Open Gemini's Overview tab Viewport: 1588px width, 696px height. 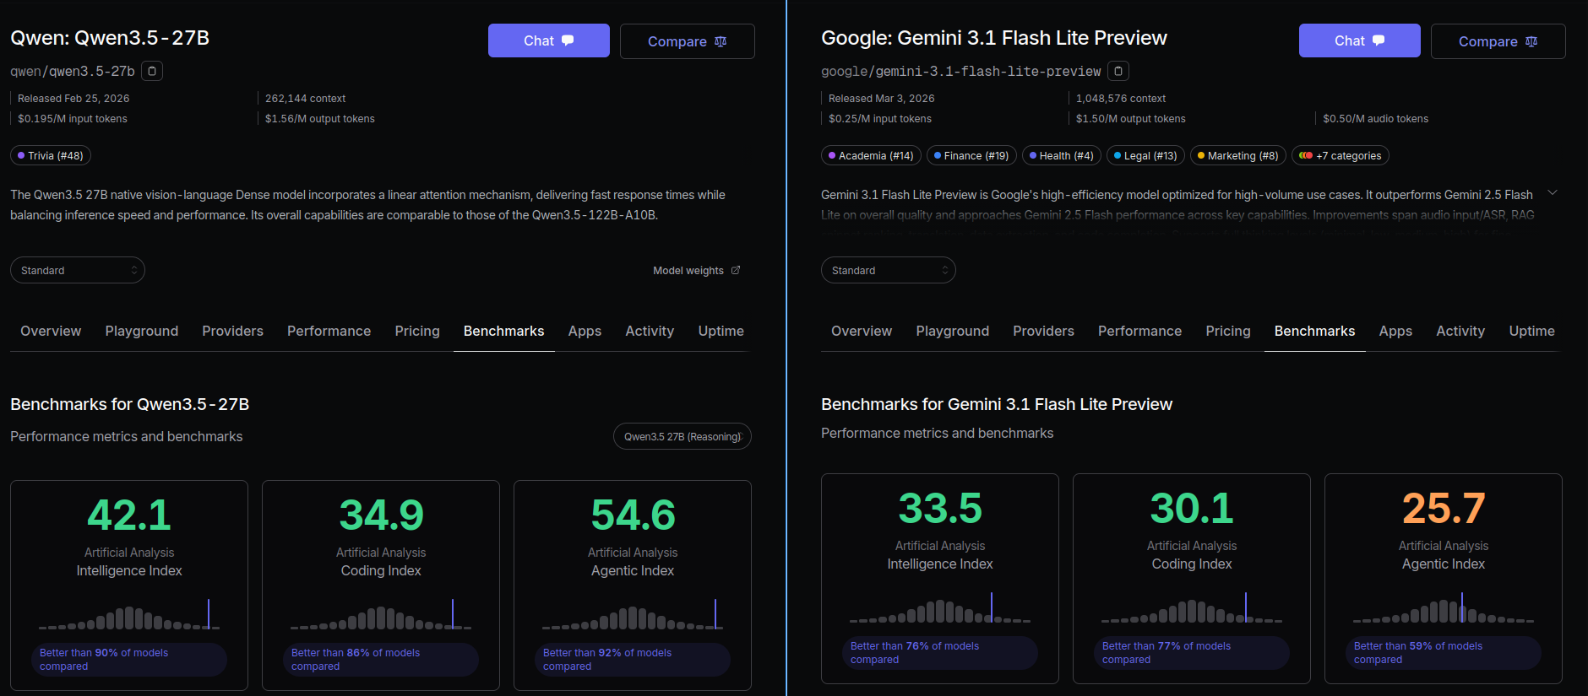862,332
